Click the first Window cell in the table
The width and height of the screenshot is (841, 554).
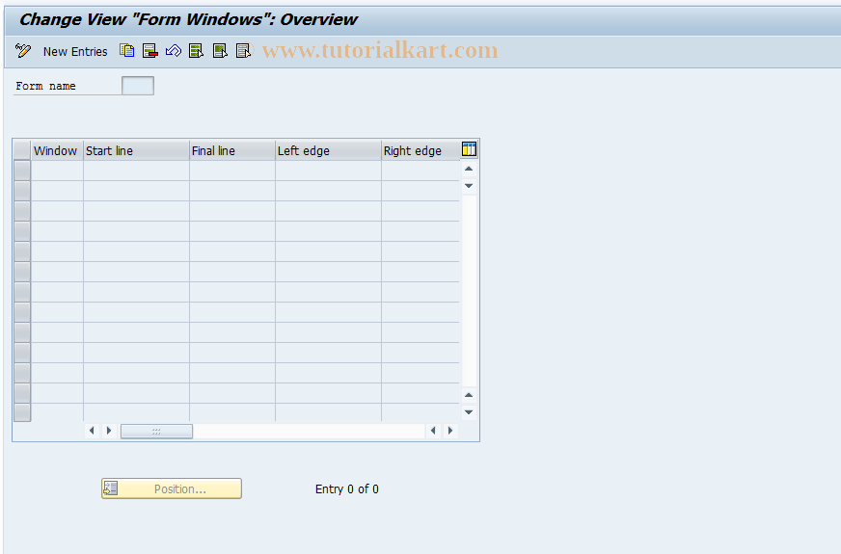[x=58, y=171]
